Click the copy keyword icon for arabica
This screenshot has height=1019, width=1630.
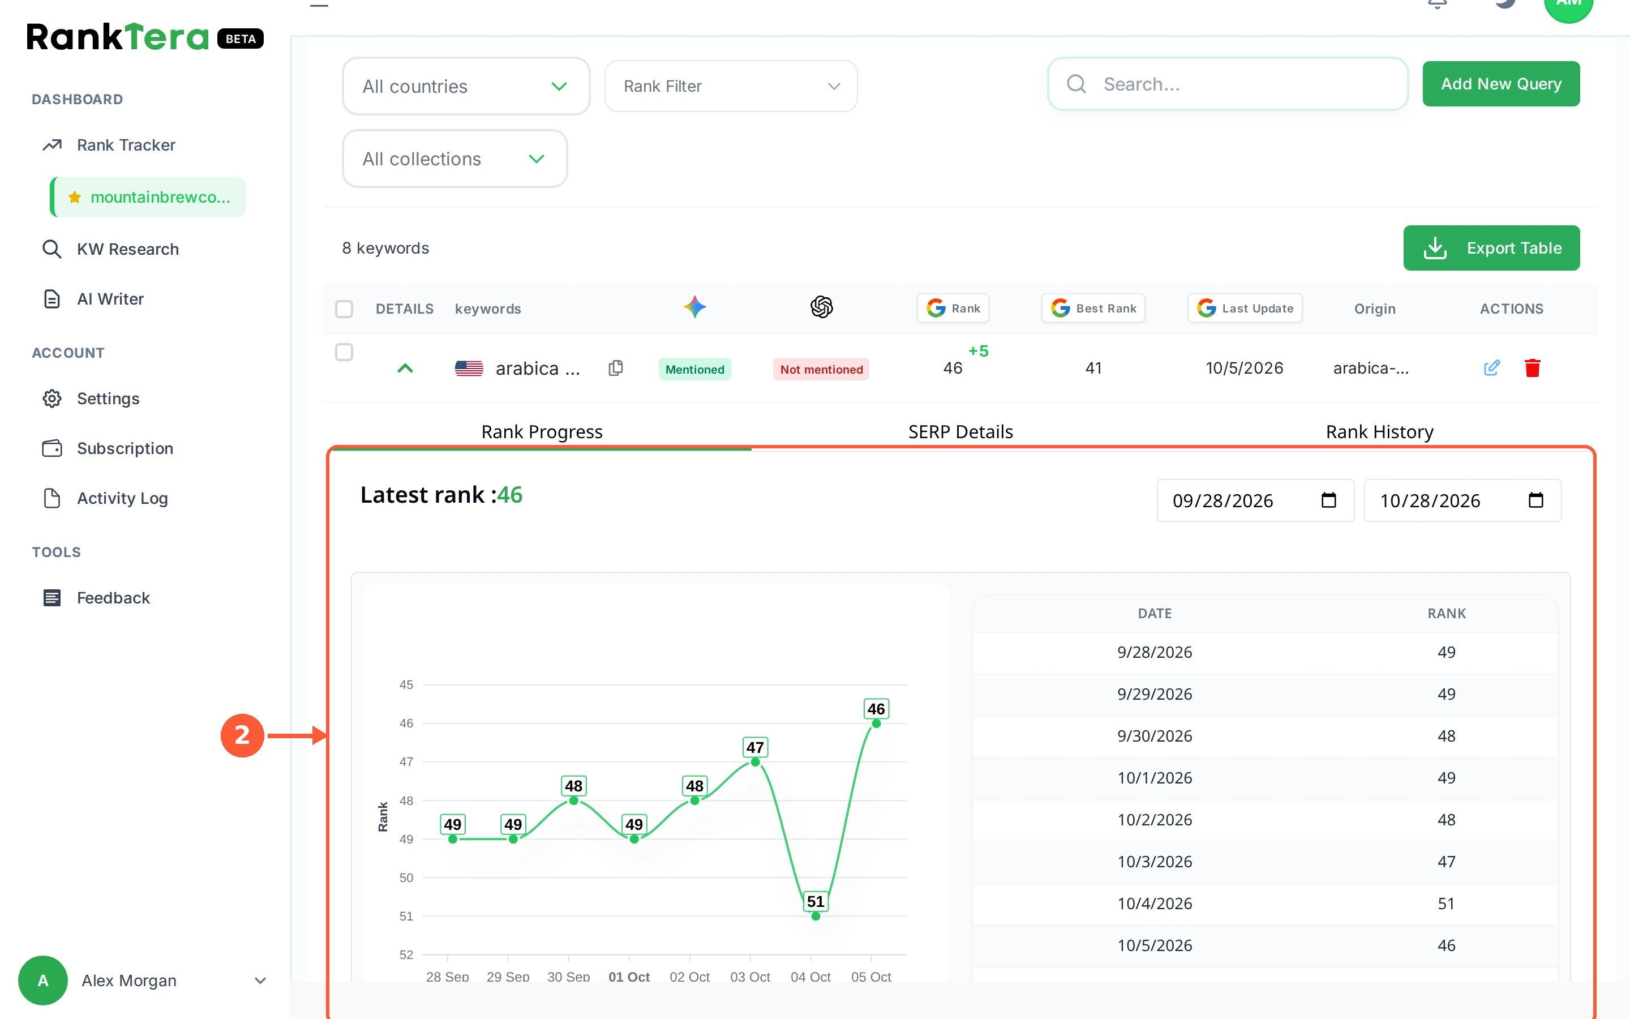tap(616, 368)
